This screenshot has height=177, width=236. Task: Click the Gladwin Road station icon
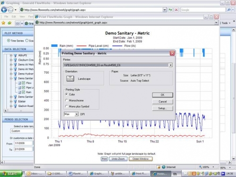(x=15, y=106)
